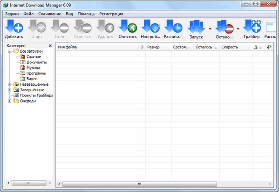Click left arrow of download list scrollbar

pos(59,184)
